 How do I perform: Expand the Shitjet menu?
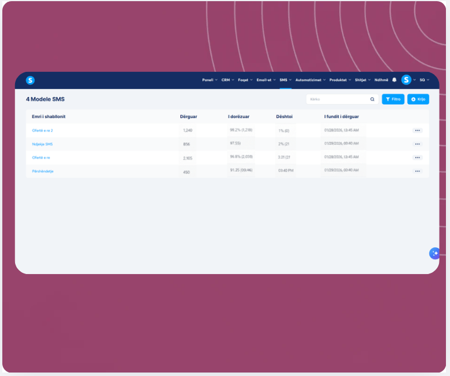tap(363, 80)
